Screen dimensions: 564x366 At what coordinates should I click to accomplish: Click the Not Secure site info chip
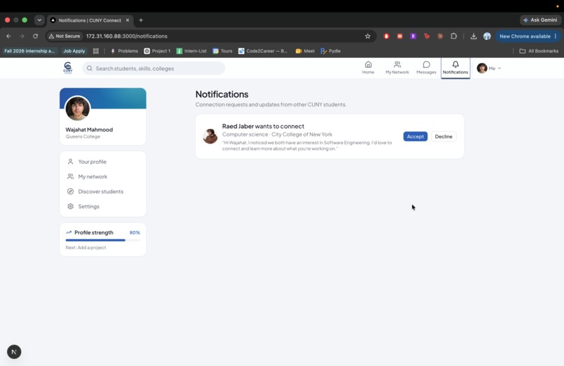[x=64, y=36]
